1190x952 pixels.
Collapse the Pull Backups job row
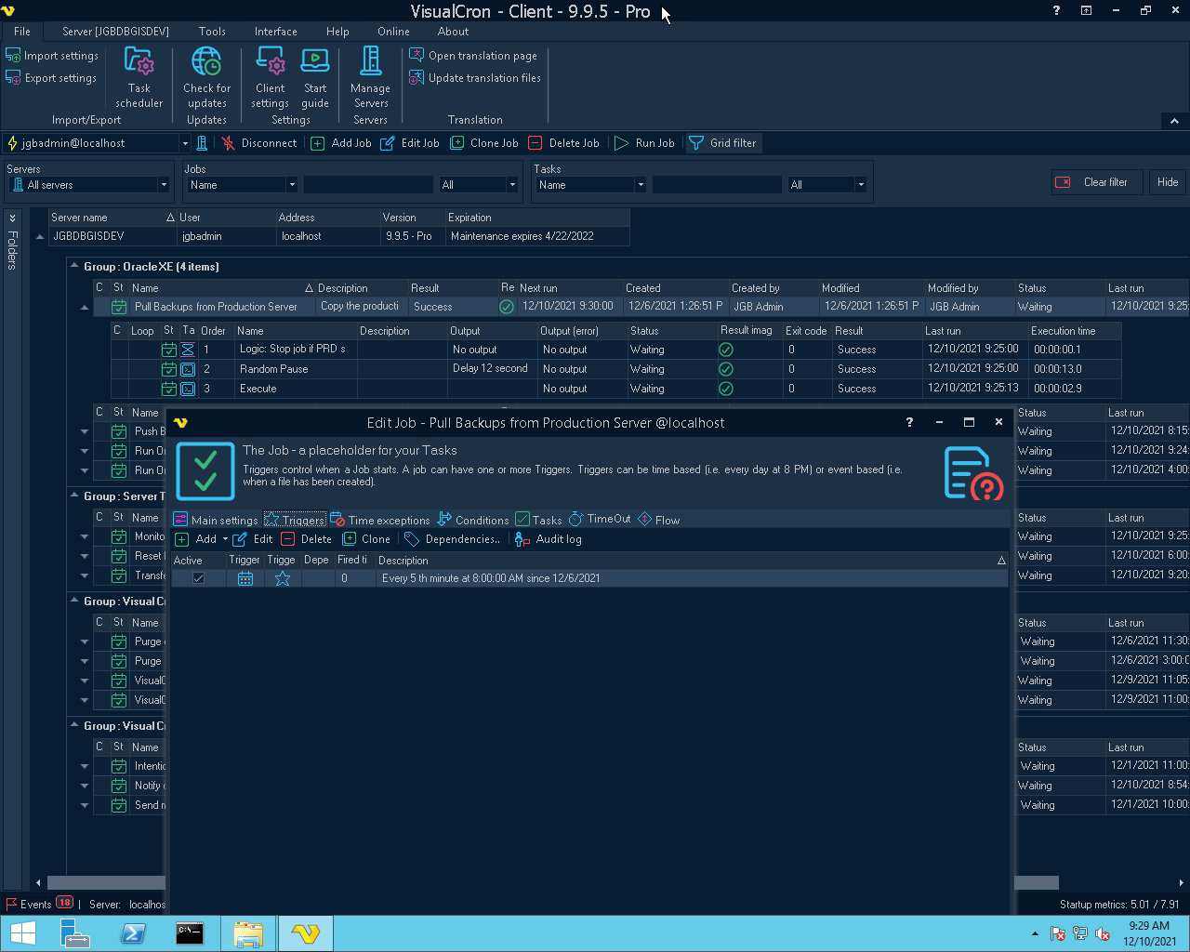pos(85,308)
